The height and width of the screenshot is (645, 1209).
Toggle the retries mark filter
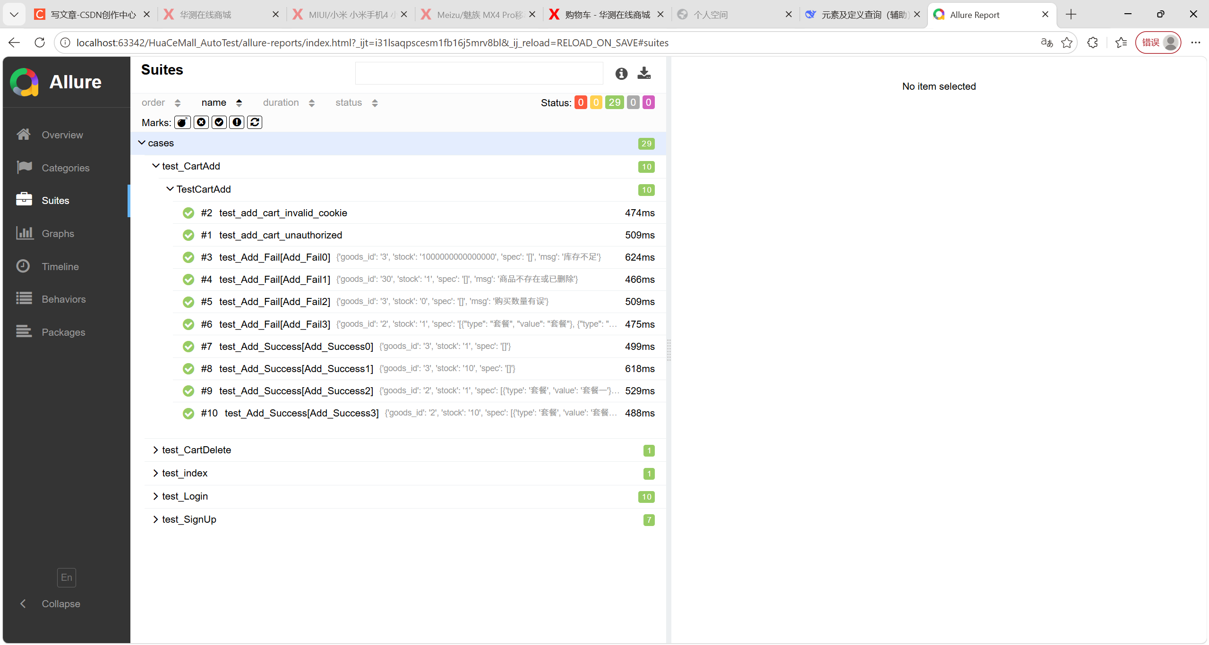pos(255,122)
